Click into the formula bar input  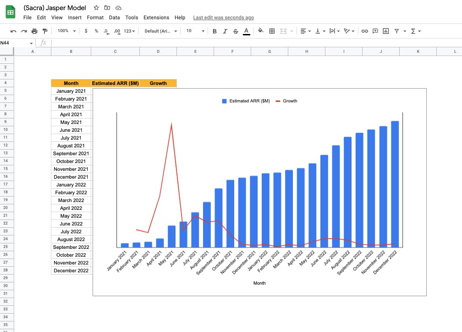256,43
